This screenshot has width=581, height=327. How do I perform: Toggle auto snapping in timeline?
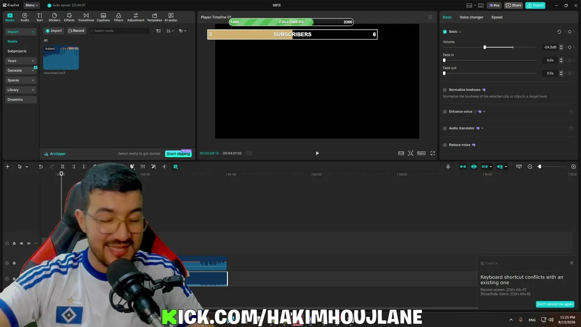pos(474,167)
